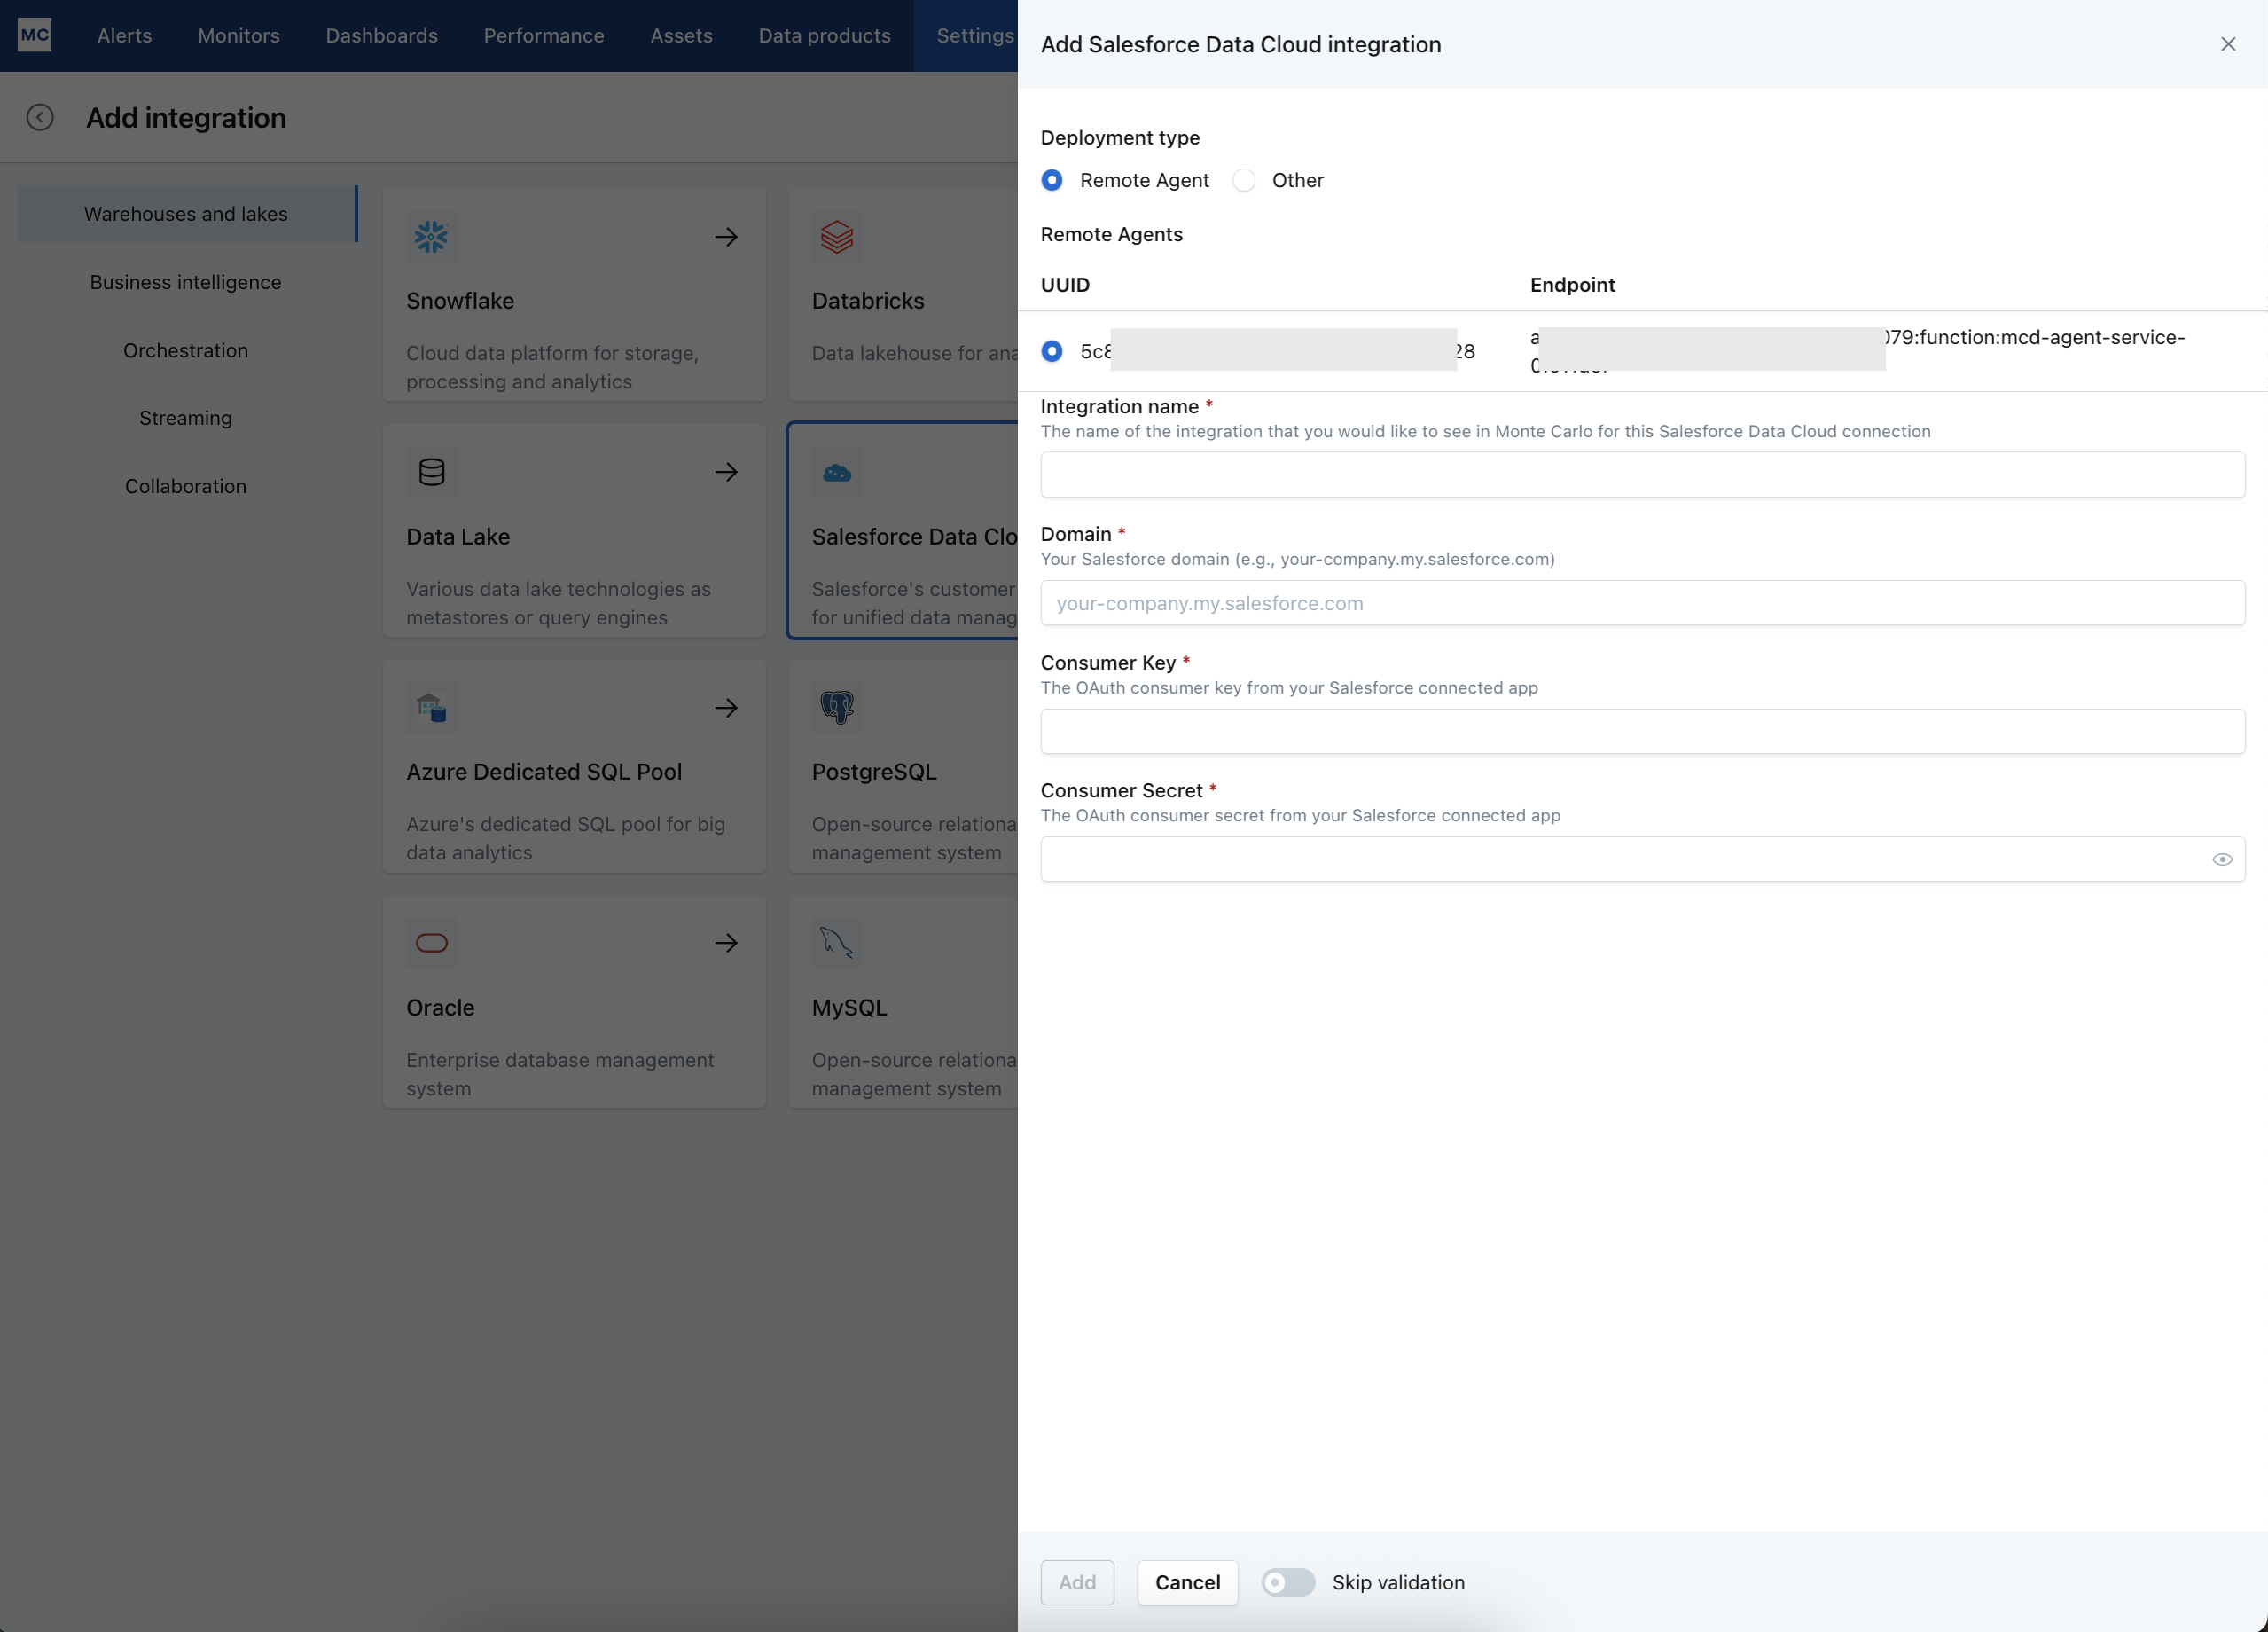Open the Databricks integration card title
Image resolution: width=2268 pixels, height=1632 pixels.
pos(868,302)
